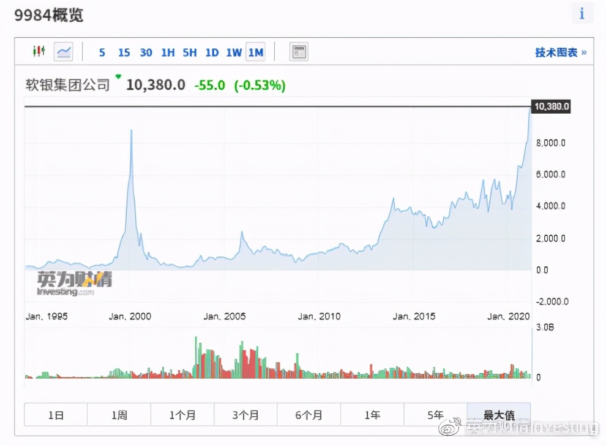Open the chart calendar/news icon

click(x=298, y=52)
